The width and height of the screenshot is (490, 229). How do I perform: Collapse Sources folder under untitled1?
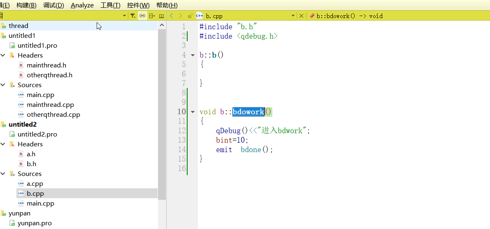(3, 85)
